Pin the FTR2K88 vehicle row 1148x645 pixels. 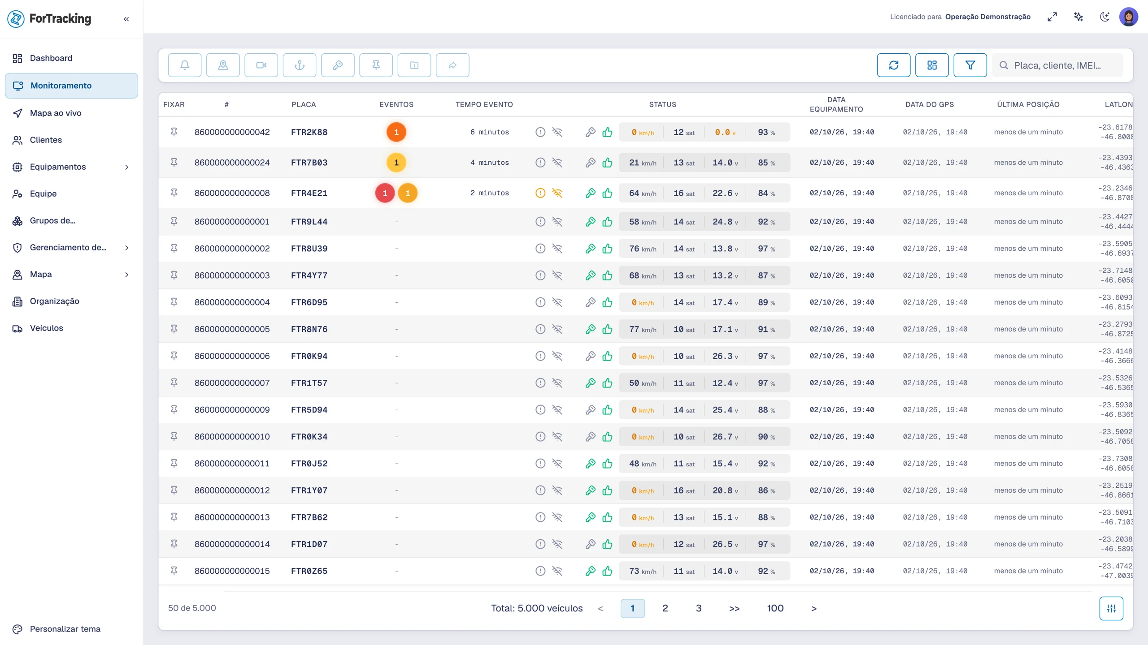(174, 132)
